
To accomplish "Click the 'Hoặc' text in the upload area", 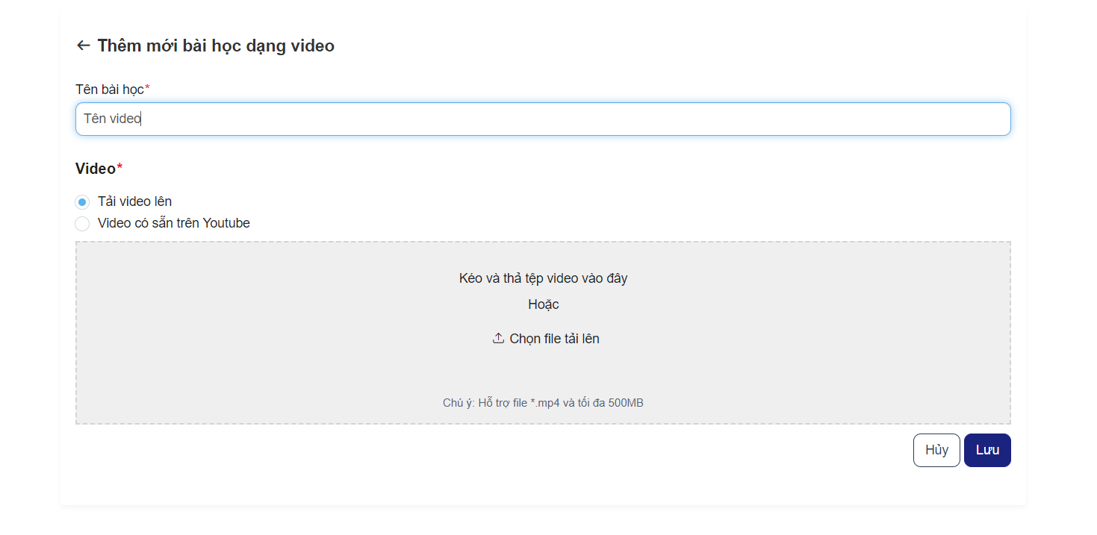I will tap(543, 304).
